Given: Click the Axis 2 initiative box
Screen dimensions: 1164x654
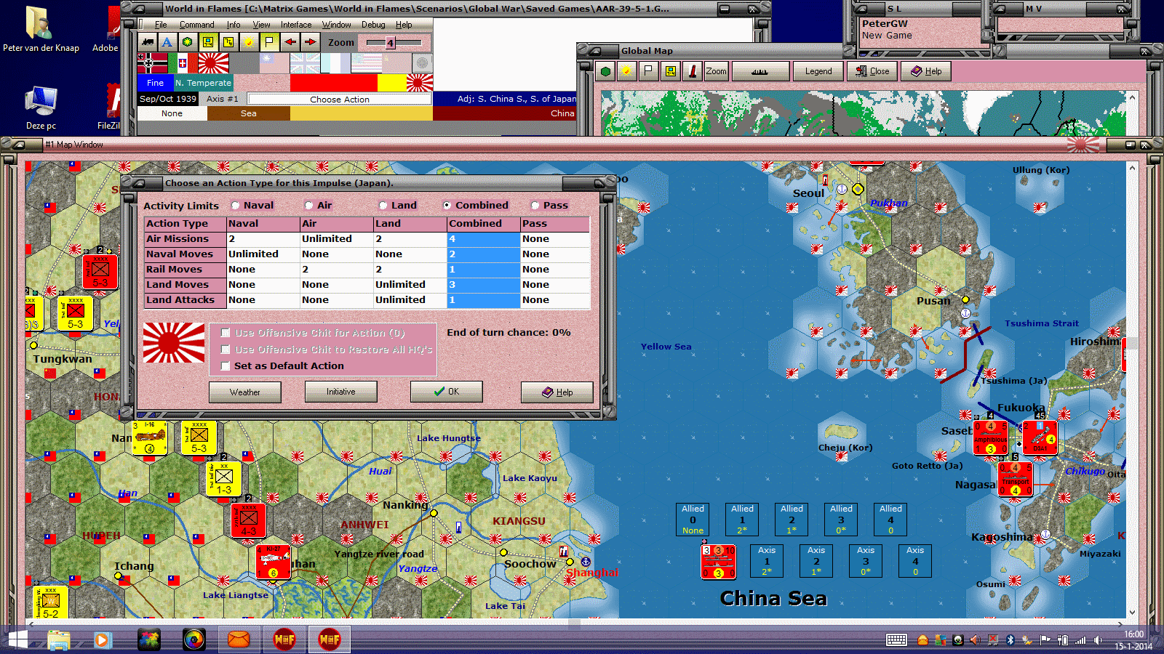Looking at the screenshot, I should (816, 561).
